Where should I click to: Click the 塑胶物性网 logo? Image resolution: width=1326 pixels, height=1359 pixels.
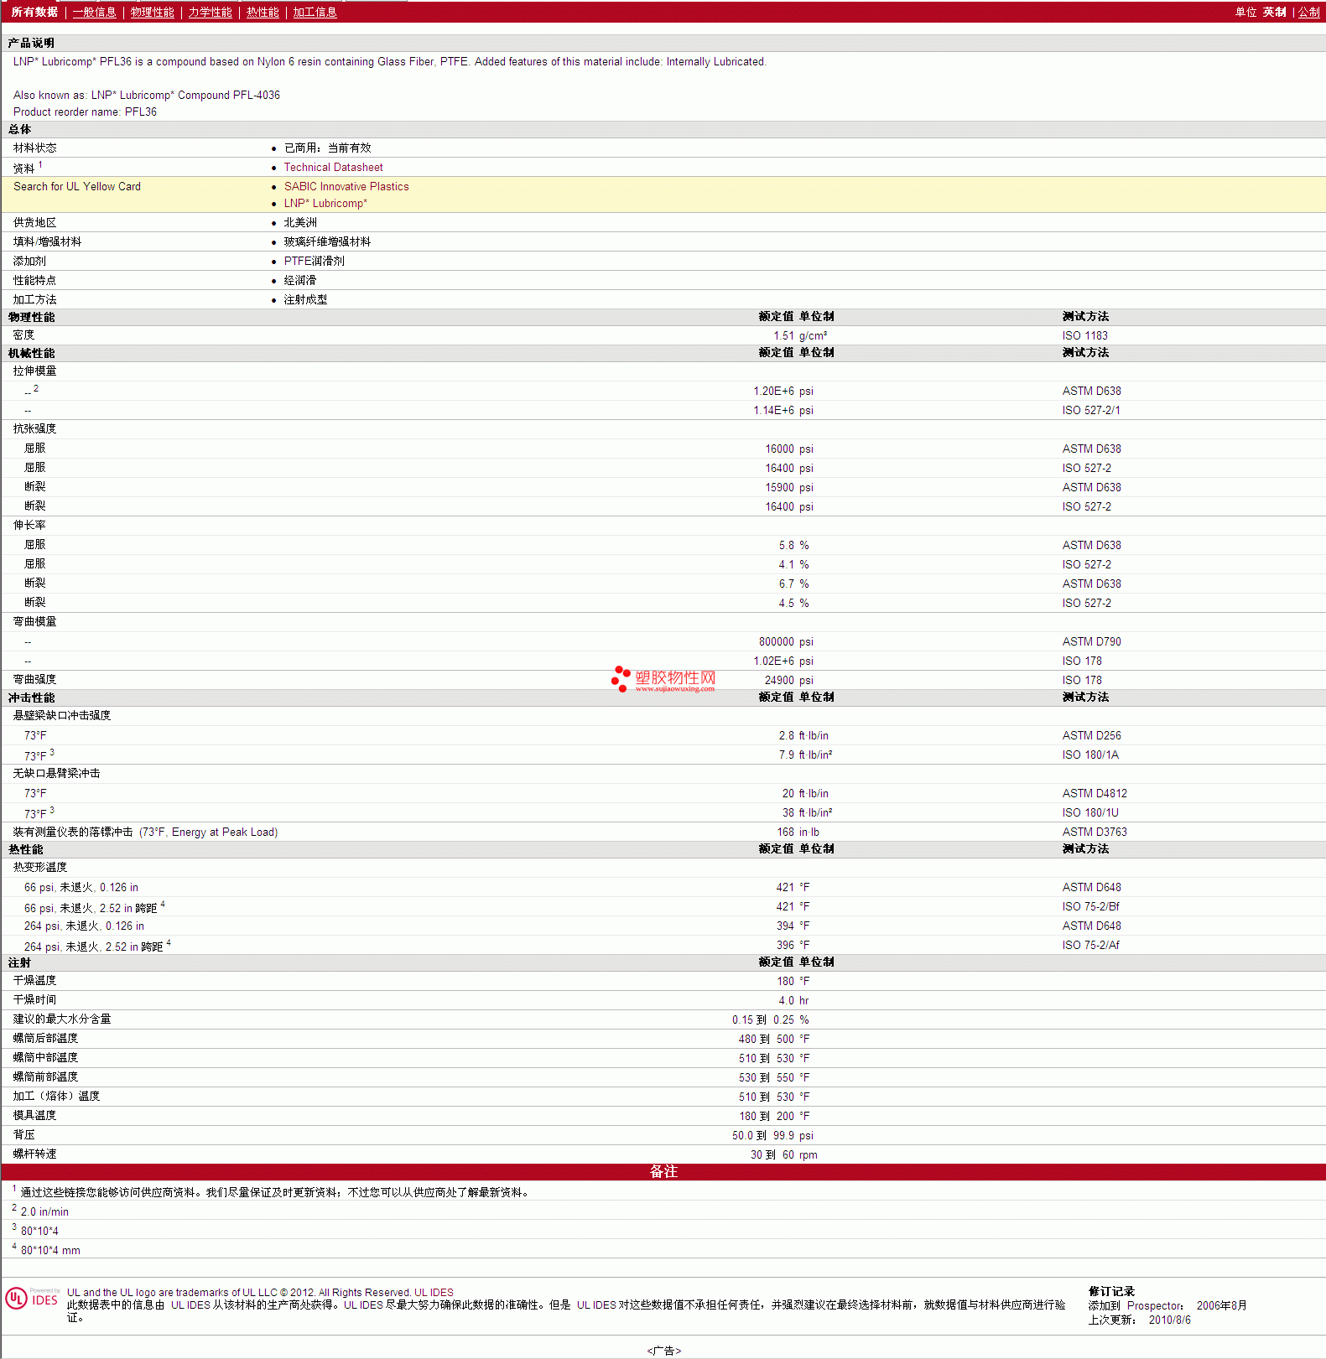[663, 679]
